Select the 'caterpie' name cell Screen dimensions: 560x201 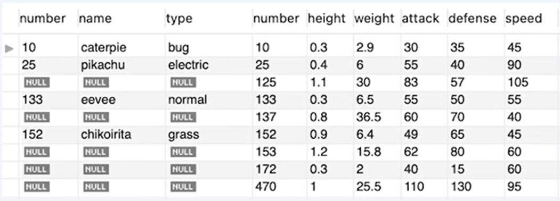(121, 47)
